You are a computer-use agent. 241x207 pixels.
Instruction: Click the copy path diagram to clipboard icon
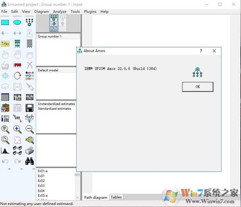point(5,108)
